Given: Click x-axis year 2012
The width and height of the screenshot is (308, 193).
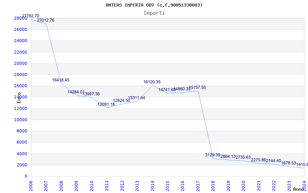Looking at the screenshot, I should coord(122,186).
